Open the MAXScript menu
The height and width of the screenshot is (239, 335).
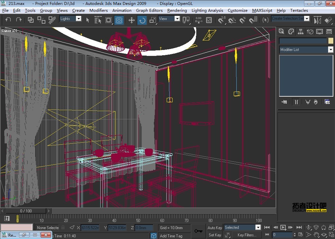(262, 11)
